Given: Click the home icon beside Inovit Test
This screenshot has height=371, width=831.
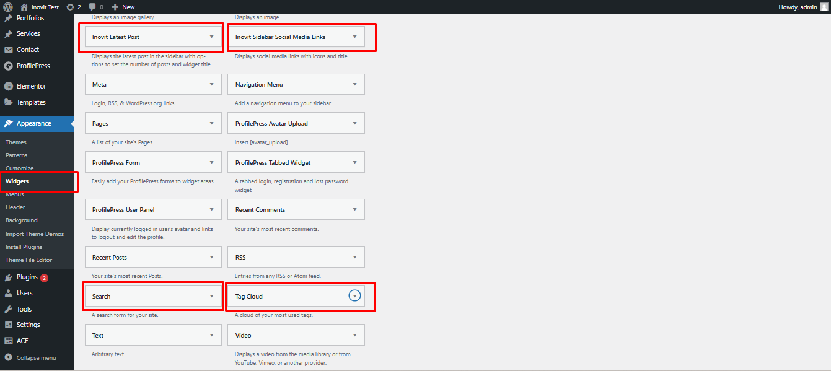Looking at the screenshot, I should click(x=24, y=7).
